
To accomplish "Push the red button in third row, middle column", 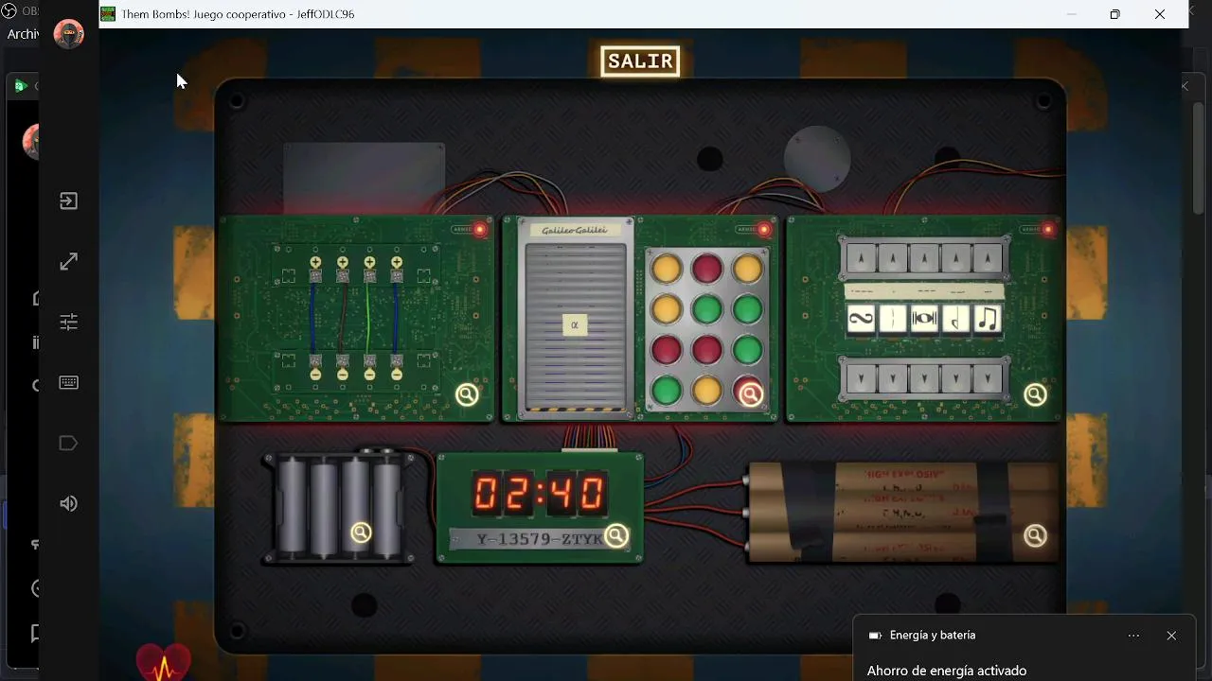I will (x=707, y=349).
